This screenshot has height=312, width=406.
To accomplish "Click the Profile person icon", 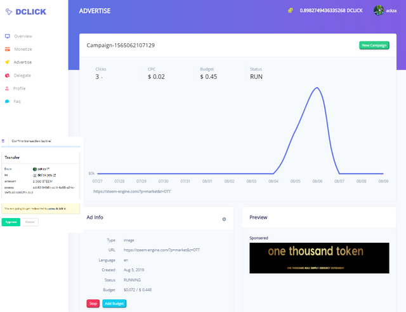I will pos(7,88).
